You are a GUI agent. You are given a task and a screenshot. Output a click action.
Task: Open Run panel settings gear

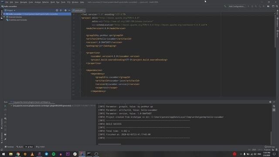(270, 102)
